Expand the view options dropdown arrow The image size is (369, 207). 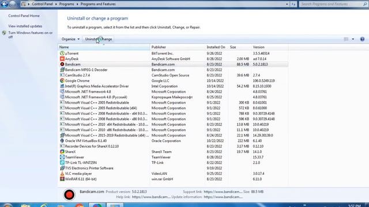[353, 39]
